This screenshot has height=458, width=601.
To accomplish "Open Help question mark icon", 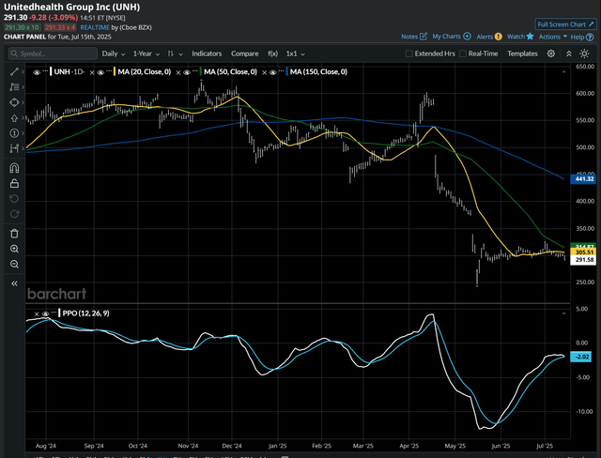I will pos(590,38).
